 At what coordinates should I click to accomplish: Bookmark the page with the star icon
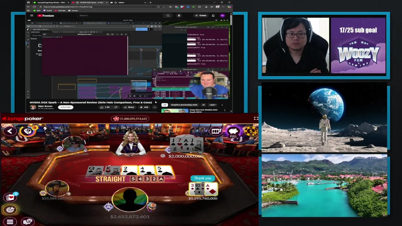pyautogui.click(x=164, y=7)
